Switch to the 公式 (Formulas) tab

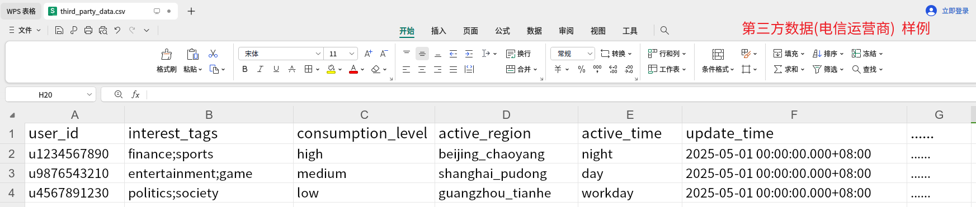coord(502,31)
